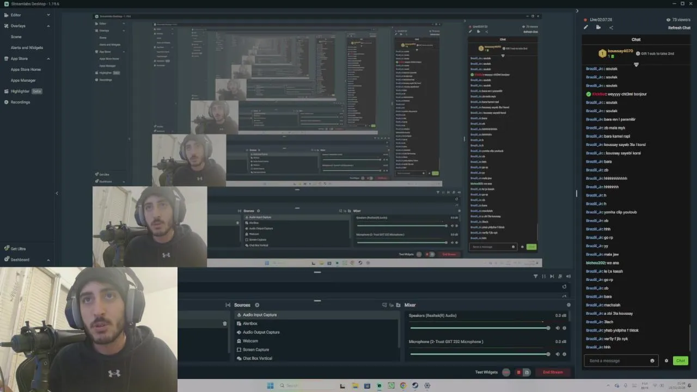697x392 pixels.
Task: Open Alerts and Widgets page
Action: 27,47
